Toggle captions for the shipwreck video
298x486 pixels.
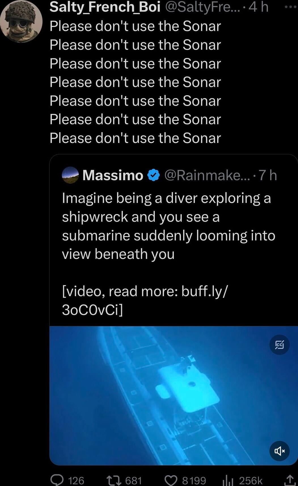coord(279,345)
